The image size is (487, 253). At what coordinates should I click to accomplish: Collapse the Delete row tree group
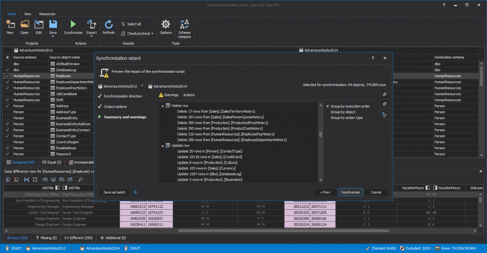pos(162,106)
